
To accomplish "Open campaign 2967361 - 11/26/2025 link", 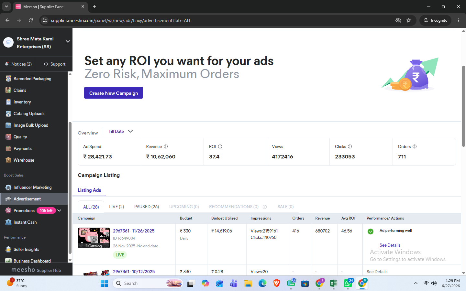I will click(134, 231).
